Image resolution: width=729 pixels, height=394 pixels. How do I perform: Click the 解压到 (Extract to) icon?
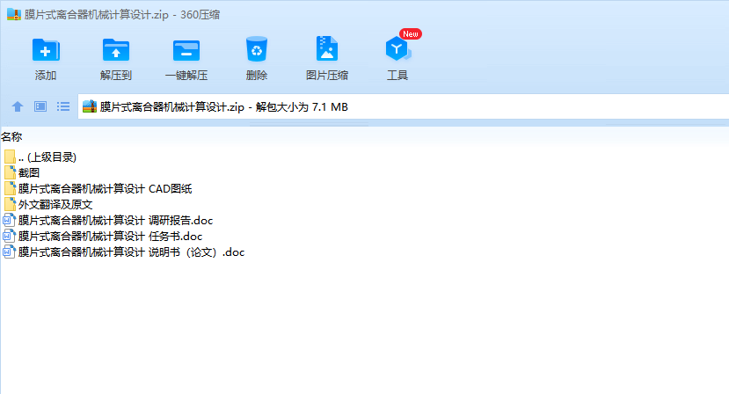[116, 50]
